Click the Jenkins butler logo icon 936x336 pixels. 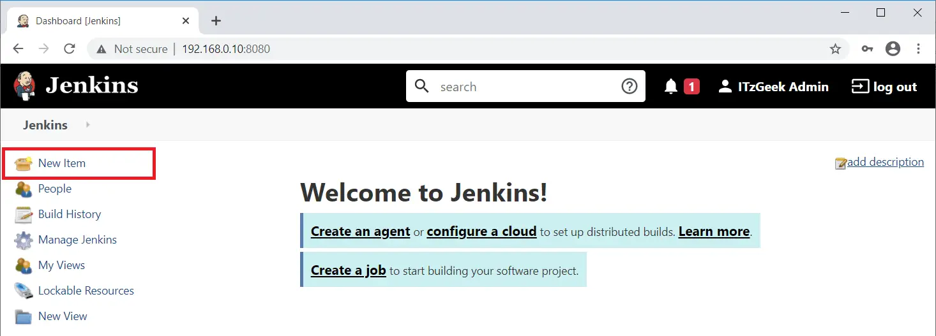click(24, 86)
